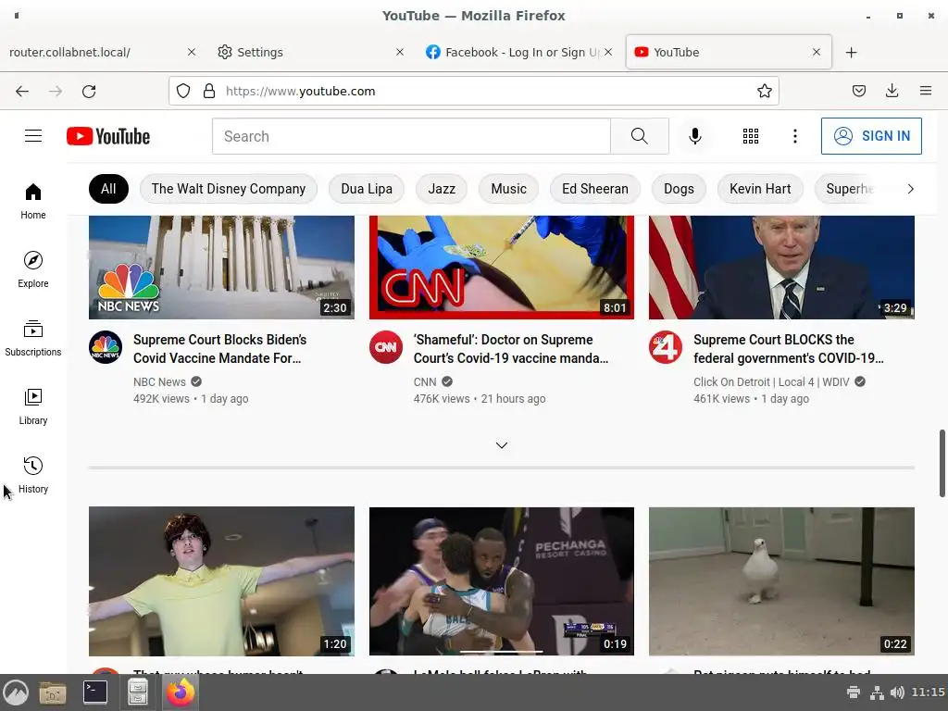The image size is (948, 711).
Task: Click the SIGN IN button
Action: [871, 136]
